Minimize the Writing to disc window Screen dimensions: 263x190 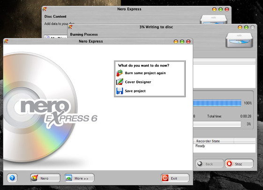click(x=240, y=27)
